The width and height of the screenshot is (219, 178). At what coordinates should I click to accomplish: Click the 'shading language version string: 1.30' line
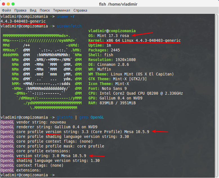(x=50, y=160)
